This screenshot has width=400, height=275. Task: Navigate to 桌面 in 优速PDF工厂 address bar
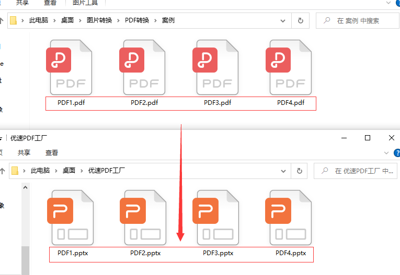point(69,171)
